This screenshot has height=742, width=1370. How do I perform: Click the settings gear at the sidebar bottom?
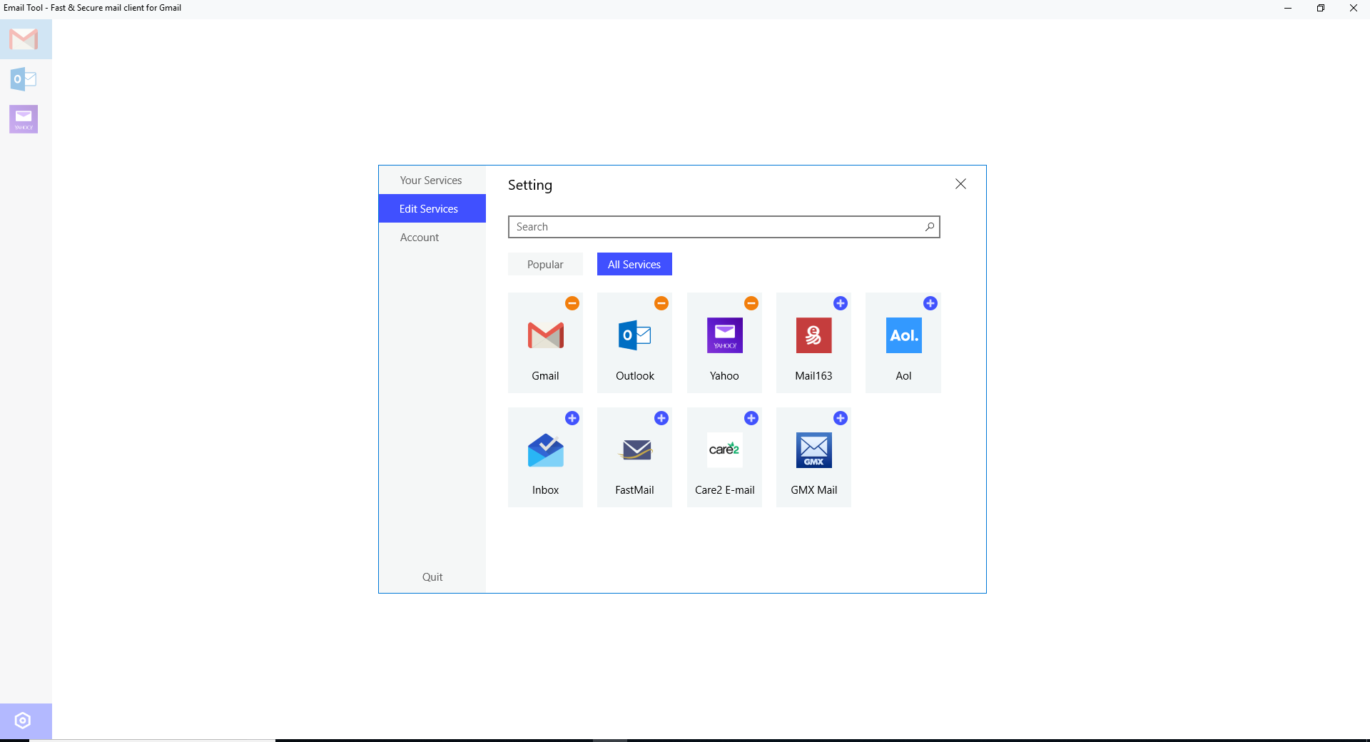(23, 721)
